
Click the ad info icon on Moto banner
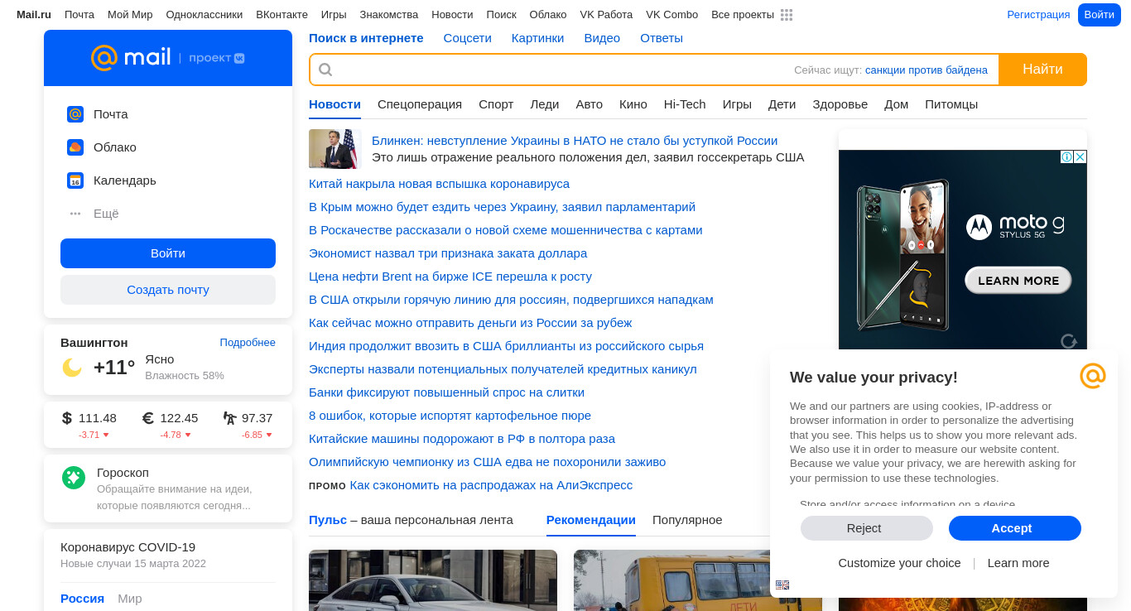coord(1067,157)
